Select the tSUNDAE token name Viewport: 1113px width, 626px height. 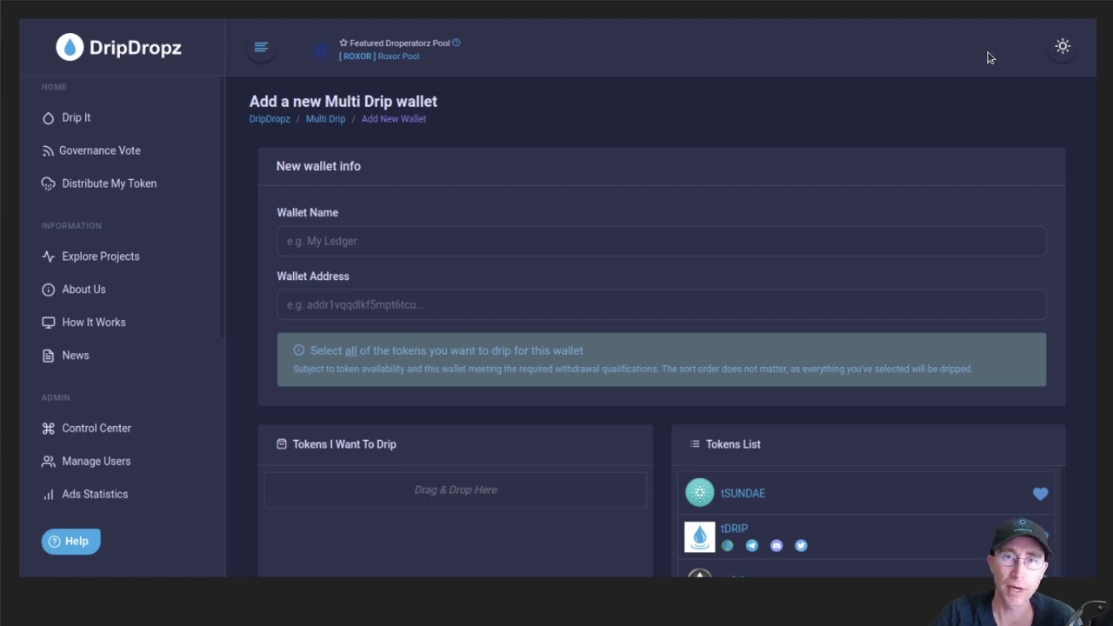click(743, 493)
